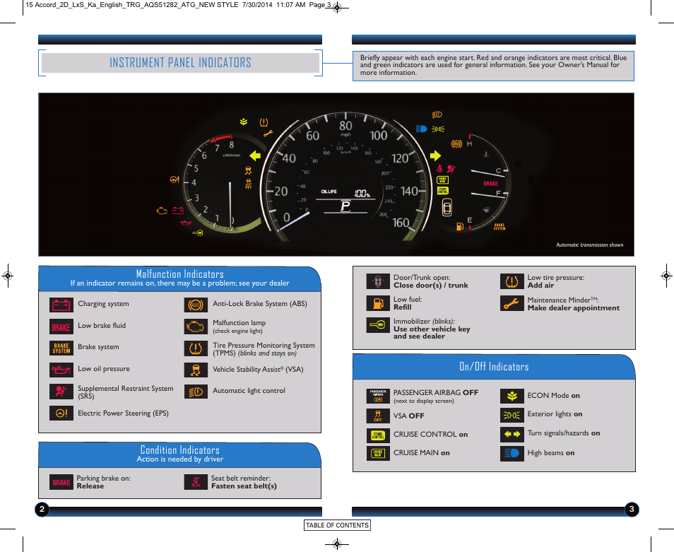This screenshot has width=674, height=552.
Task: Click the PASSENGER AIRBAG OFF icon
Action: click(x=378, y=396)
